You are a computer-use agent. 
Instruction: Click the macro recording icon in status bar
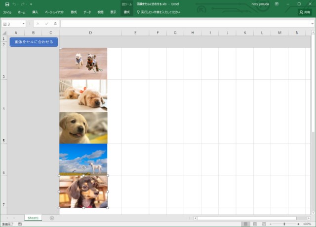click(20, 224)
